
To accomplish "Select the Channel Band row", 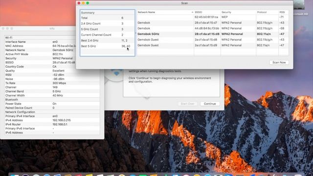I will tap(52, 91).
